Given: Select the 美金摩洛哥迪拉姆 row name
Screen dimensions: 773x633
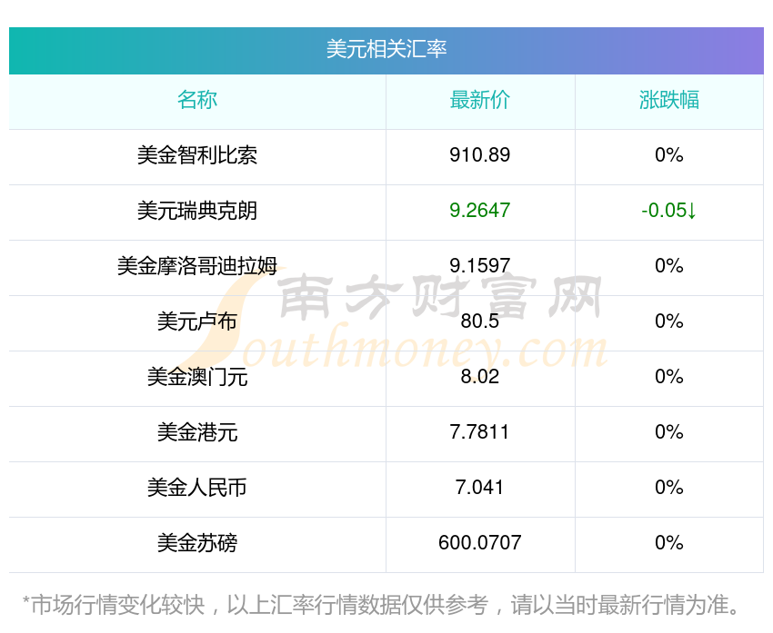Looking at the screenshot, I should pyautogui.click(x=197, y=266).
